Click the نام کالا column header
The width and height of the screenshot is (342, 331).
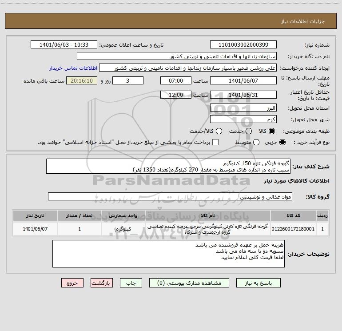pos(208,215)
